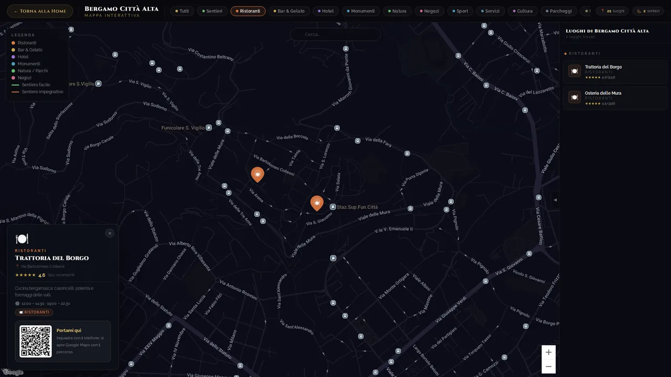Click the Trattoria del Borgo popup title

[52, 258]
